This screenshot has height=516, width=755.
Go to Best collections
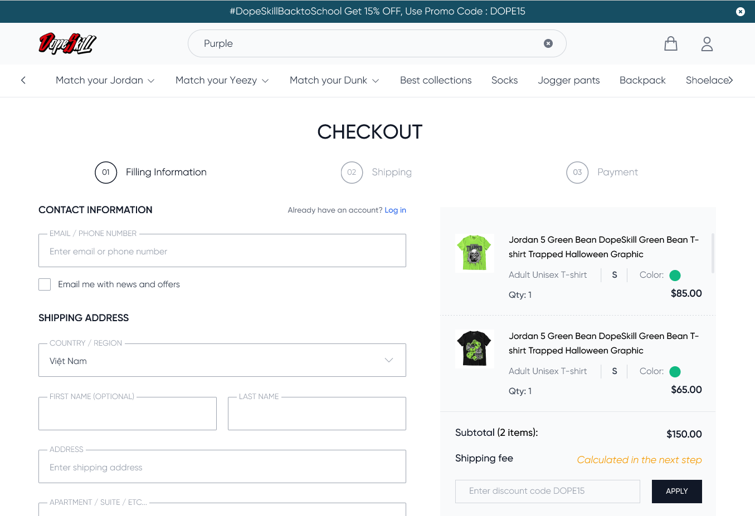click(x=436, y=80)
